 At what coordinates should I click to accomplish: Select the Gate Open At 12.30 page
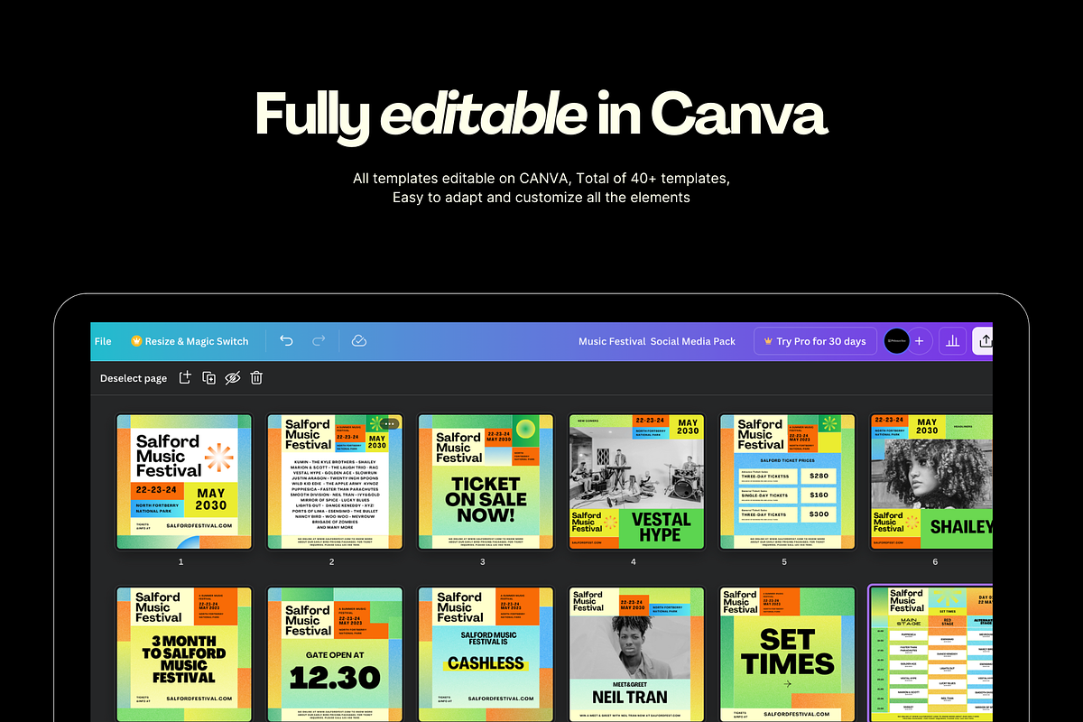335,654
